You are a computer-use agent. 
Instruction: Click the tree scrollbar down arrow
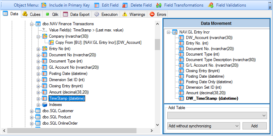point(157,125)
